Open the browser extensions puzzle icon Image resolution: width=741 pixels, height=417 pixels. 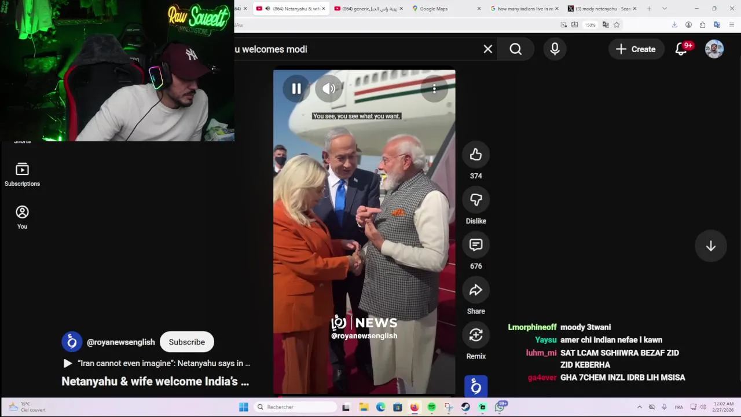702,25
